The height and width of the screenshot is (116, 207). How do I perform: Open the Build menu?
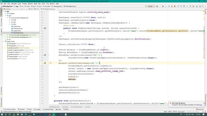point(36,4)
